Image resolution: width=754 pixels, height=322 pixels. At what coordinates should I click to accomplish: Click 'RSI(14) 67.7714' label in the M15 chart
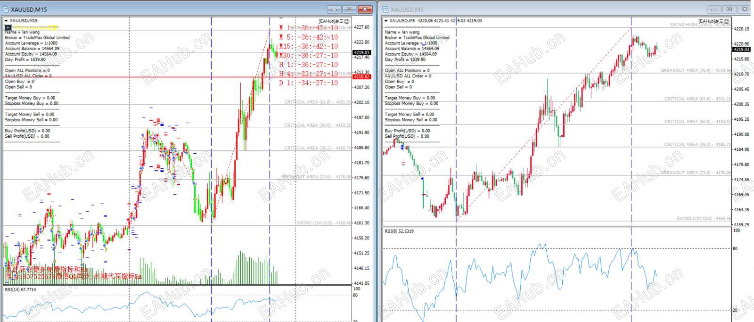[x=20, y=290]
